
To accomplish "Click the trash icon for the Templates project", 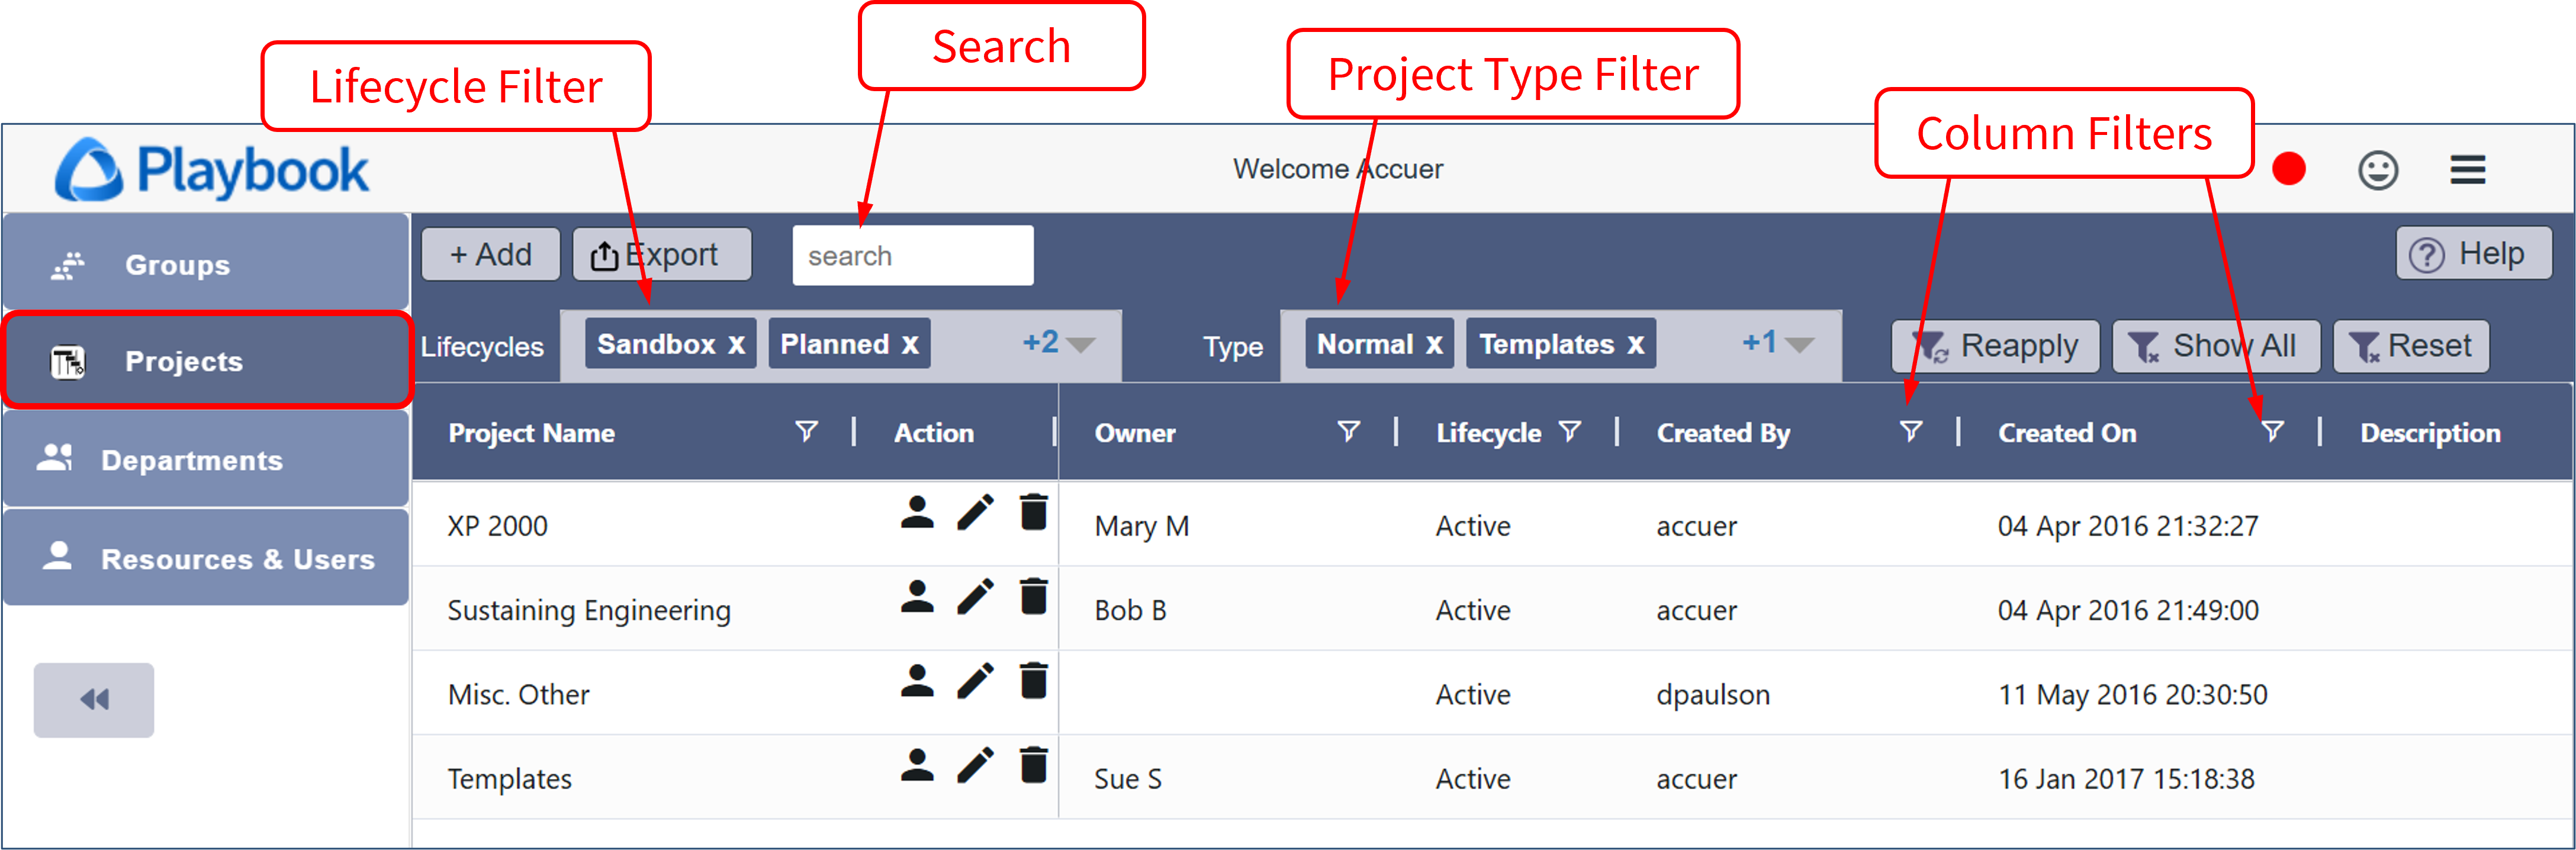I will [x=1033, y=765].
